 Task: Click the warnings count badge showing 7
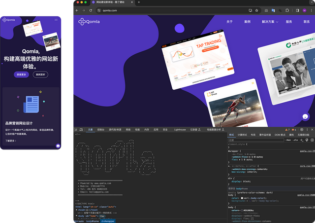tap(287, 130)
